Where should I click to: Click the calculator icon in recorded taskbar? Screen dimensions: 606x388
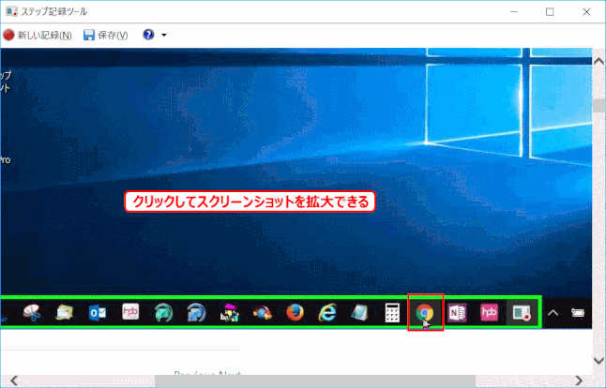[392, 313]
